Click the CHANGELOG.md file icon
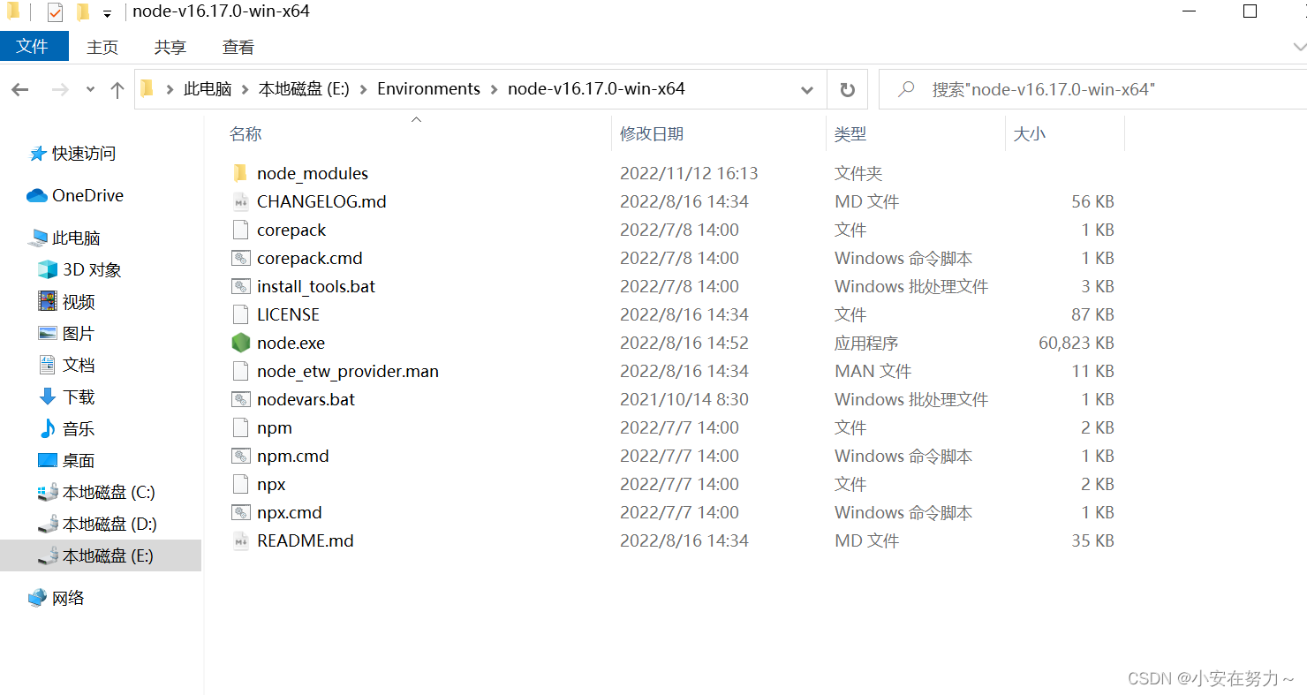 (240, 201)
